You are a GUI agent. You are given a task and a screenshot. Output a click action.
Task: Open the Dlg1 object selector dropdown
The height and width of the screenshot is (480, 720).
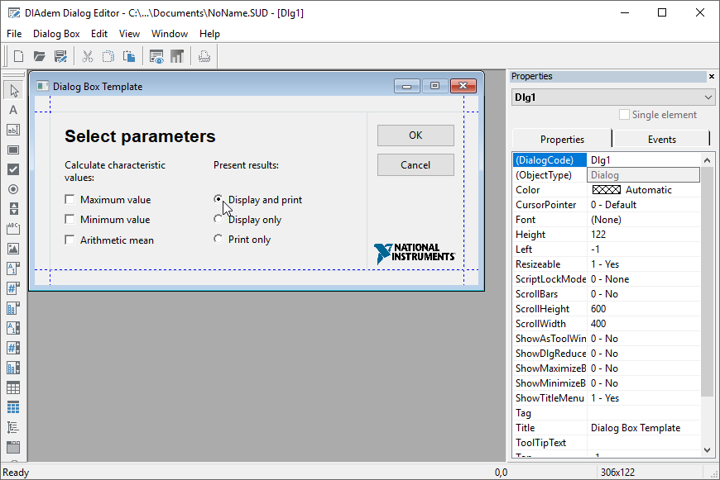point(708,97)
